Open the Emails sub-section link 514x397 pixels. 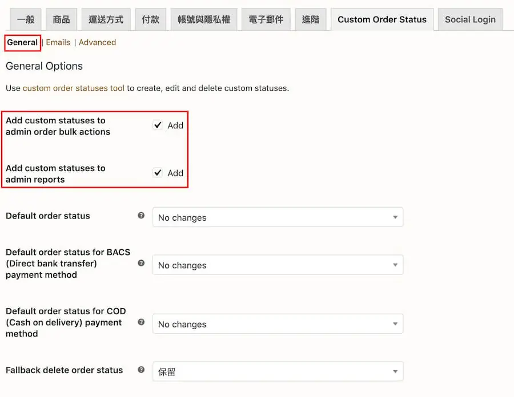(x=58, y=43)
